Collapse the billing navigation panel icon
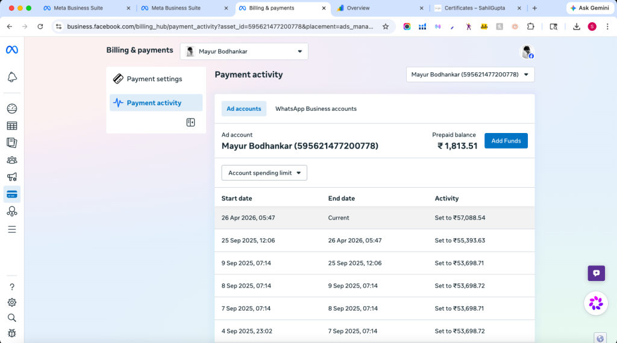617x343 pixels. click(x=190, y=123)
